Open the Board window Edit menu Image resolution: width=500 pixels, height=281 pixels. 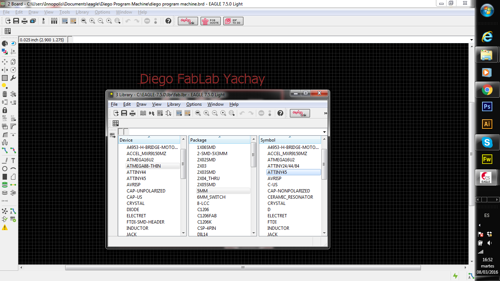point(19,12)
